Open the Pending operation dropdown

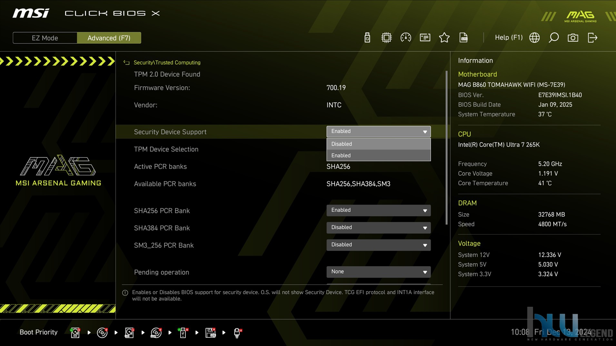point(379,272)
